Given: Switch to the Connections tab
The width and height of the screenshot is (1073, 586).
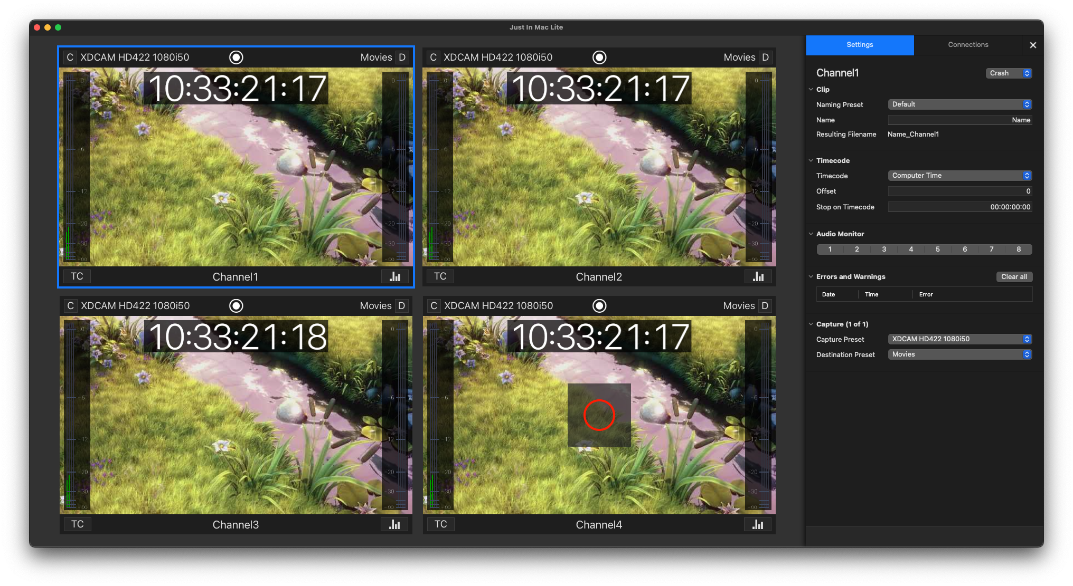Looking at the screenshot, I should pyautogui.click(x=968, y=45).
